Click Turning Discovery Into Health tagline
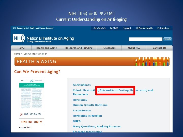The image size is (183, 137). tap(39, 41)
